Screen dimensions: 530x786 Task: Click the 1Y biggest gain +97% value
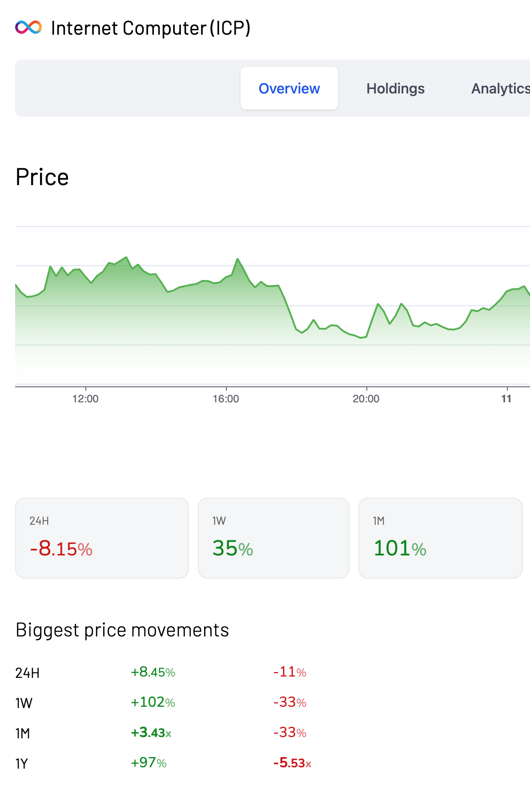[149, 763]
